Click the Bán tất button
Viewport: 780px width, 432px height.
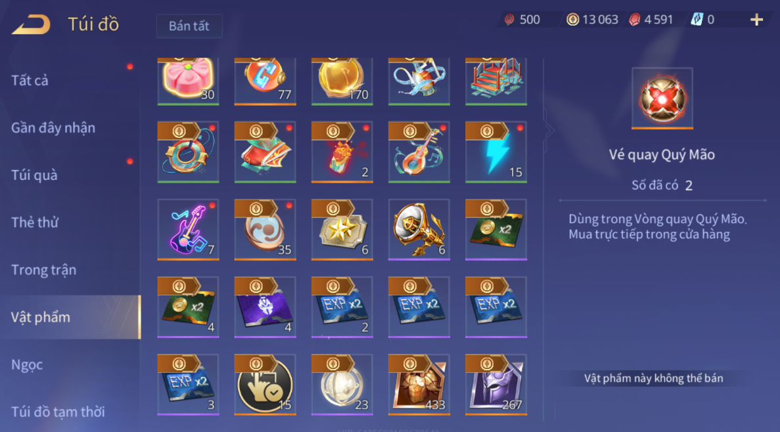coord(189,26)
